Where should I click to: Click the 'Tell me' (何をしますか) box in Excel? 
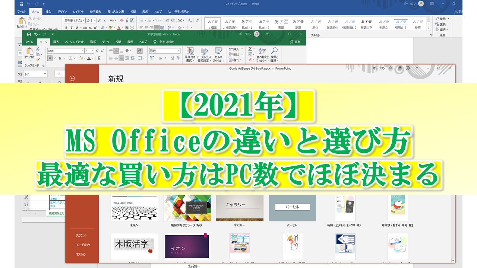[164, 42]
